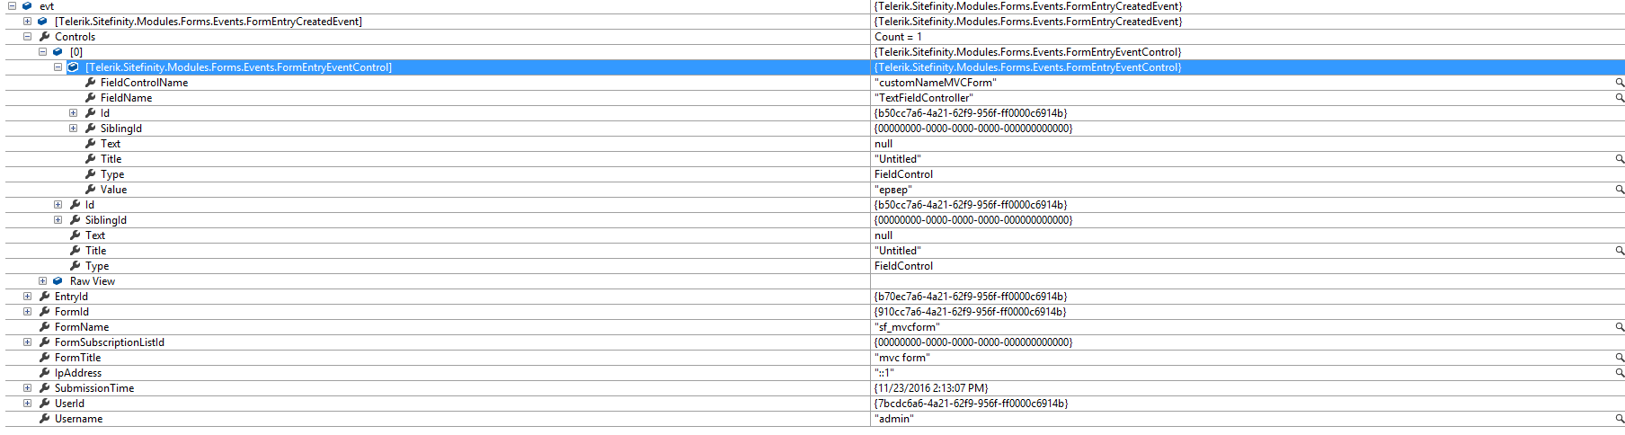Click wrench icon next to FormSubscriptionListId

[44, 342]
